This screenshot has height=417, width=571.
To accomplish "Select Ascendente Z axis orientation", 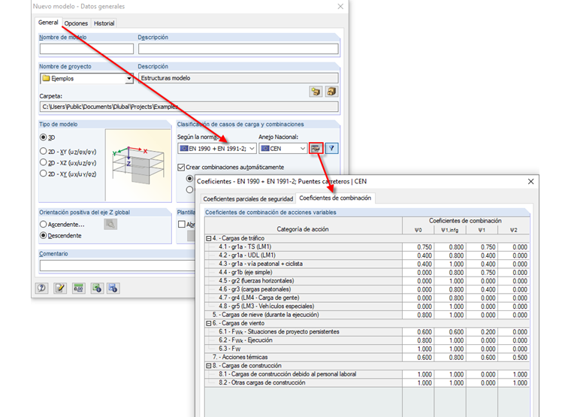I will coord(44,225).
